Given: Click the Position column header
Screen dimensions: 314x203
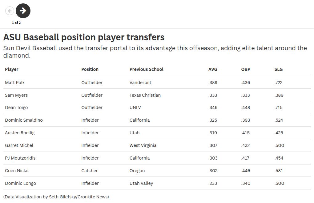Looking at the screenshot, I should pyautogui.click(x=90, y=69).
